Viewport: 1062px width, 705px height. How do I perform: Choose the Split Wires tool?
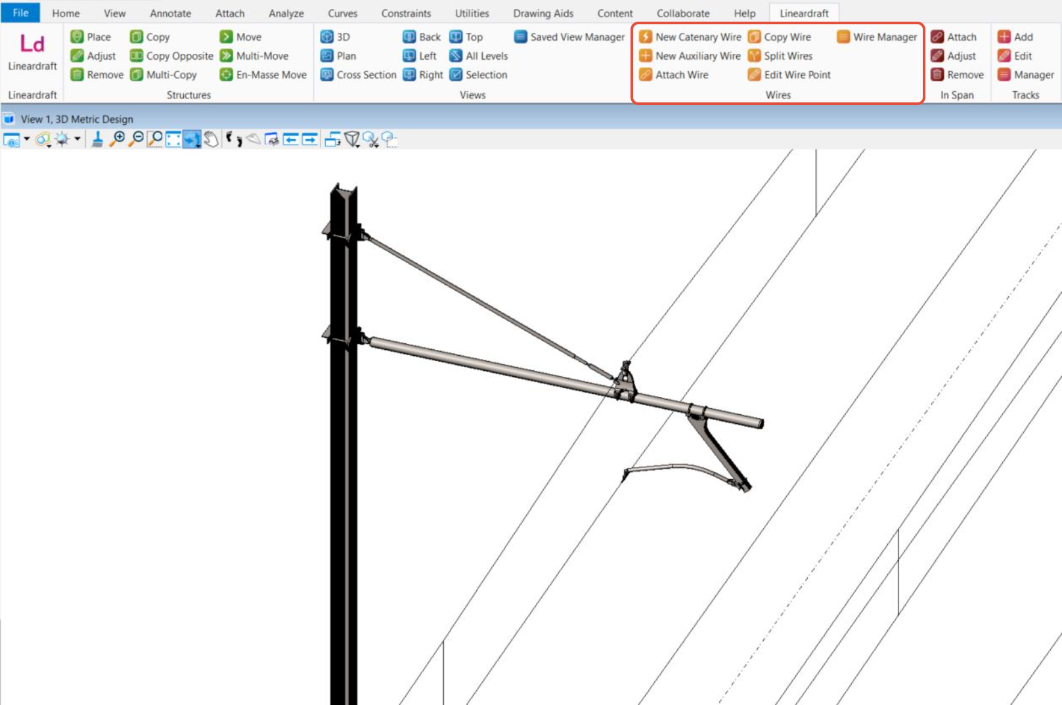click(x=780, y=56)
